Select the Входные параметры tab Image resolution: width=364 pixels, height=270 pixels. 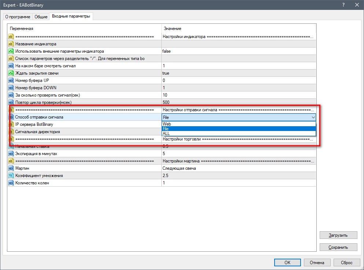(x=71, y=16)
